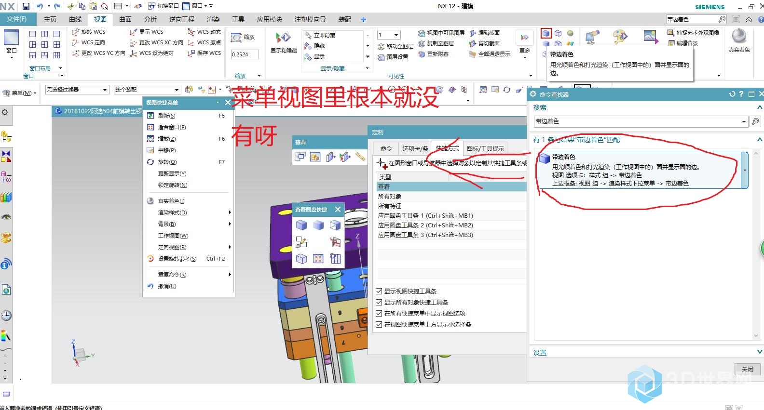Click the ribbon search field with 带边着色

tap(692, 19)
